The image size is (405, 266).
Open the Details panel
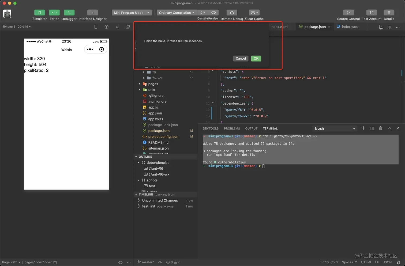point(389,13)
